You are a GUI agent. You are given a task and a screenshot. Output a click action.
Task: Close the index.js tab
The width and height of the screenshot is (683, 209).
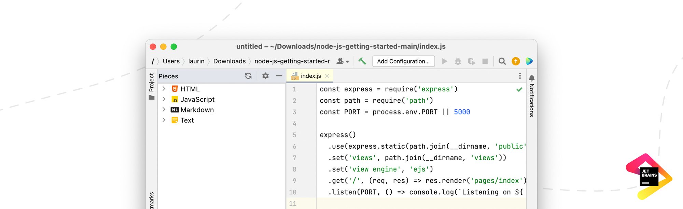tap(327, 76)
